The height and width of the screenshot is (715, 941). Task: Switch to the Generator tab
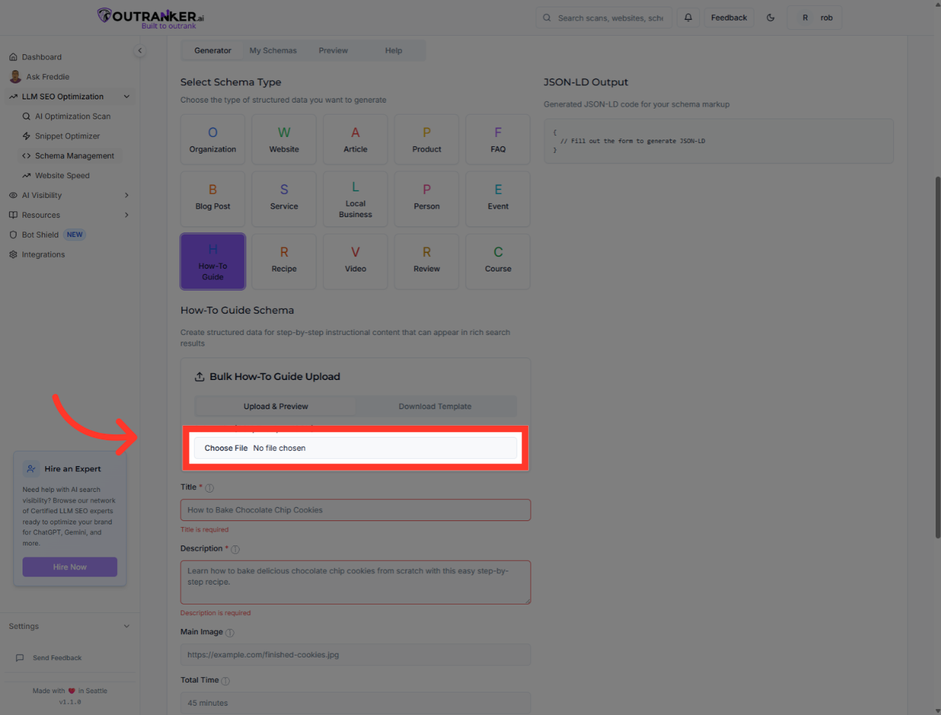pyautogui.click(x=212, y=51)
